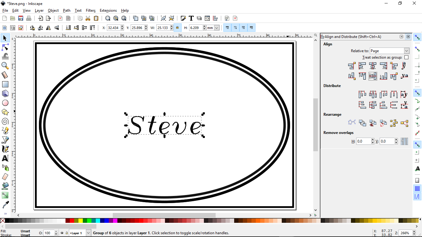The image size is (422, 237).
Task: Toggle the width-height lock padlock
Action: (x=178, y=27)
